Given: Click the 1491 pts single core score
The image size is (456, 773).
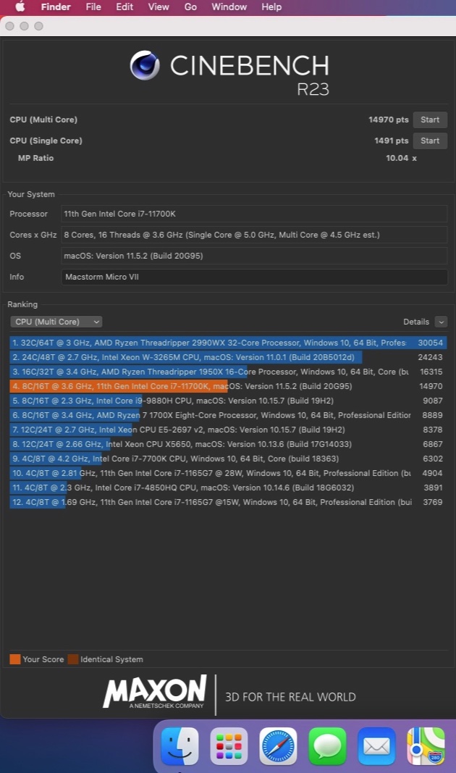Looking at the screenshot, I should tap(391, 141).
